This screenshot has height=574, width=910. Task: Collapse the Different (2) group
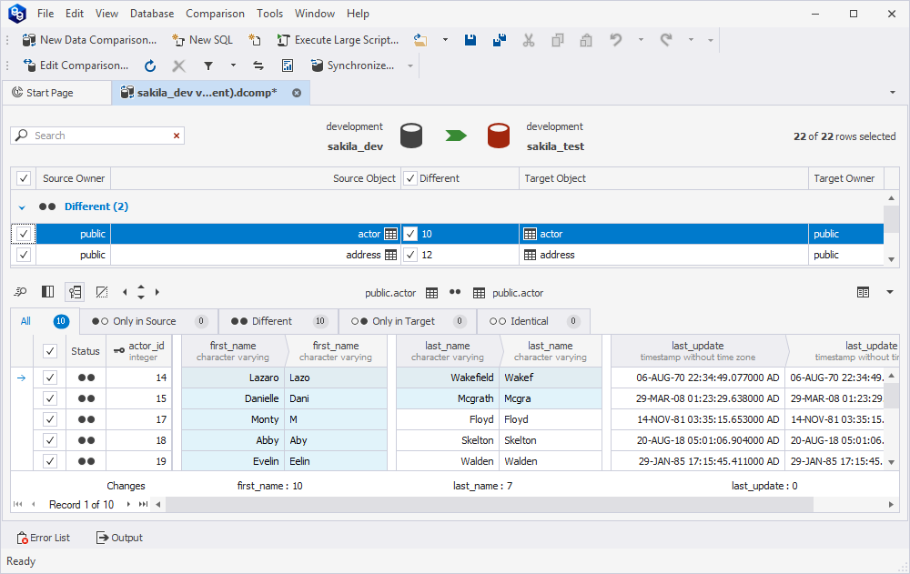(x=22, y=207)
